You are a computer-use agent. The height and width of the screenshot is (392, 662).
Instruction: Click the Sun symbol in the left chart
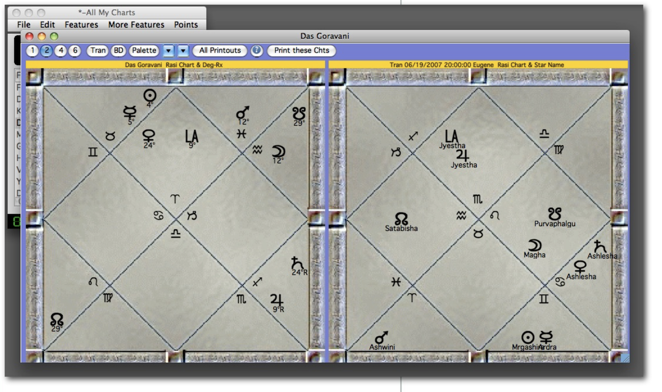click(x=150, y=96)
